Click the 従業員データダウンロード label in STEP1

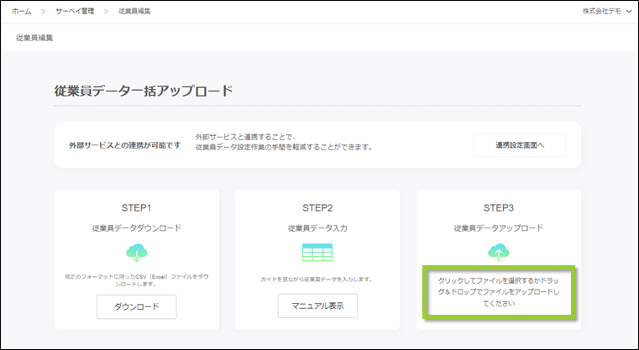pos(136,227)
